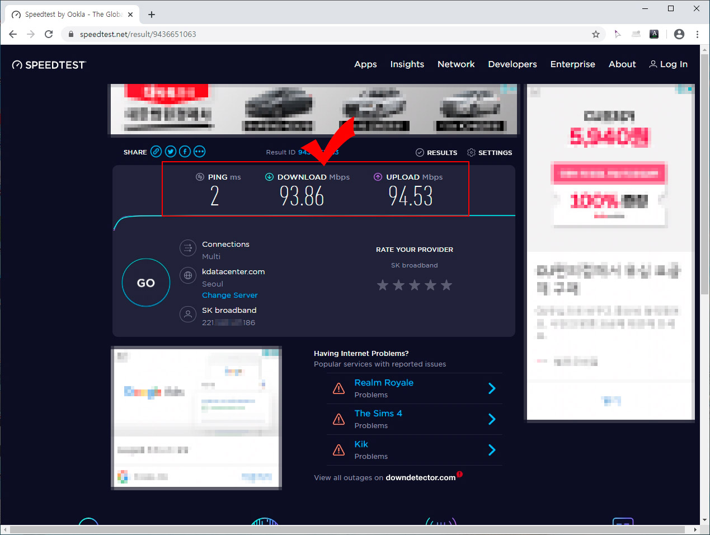Click Log In

pyautogui.click(x=668, y=64)
